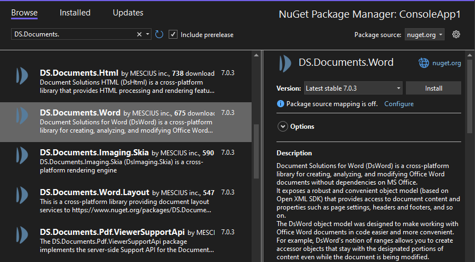The image size is (475, 262).
Task: Click the DS.Documents.Word.Layout package title
Action: [95, 192]
